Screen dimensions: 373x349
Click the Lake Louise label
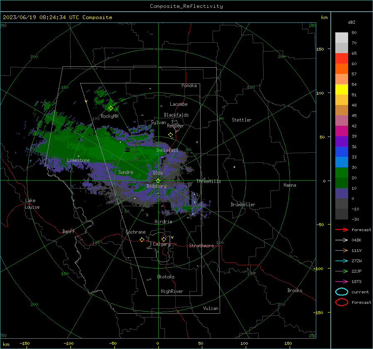(x=32, y=204)
